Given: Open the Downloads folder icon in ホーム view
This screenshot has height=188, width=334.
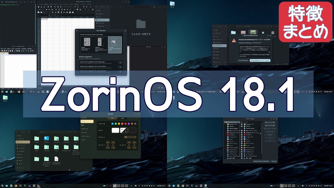Looking at the screenshot, I should click(x=66, y=139).
